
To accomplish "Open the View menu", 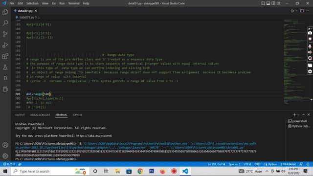I will [x=45, y=3].
